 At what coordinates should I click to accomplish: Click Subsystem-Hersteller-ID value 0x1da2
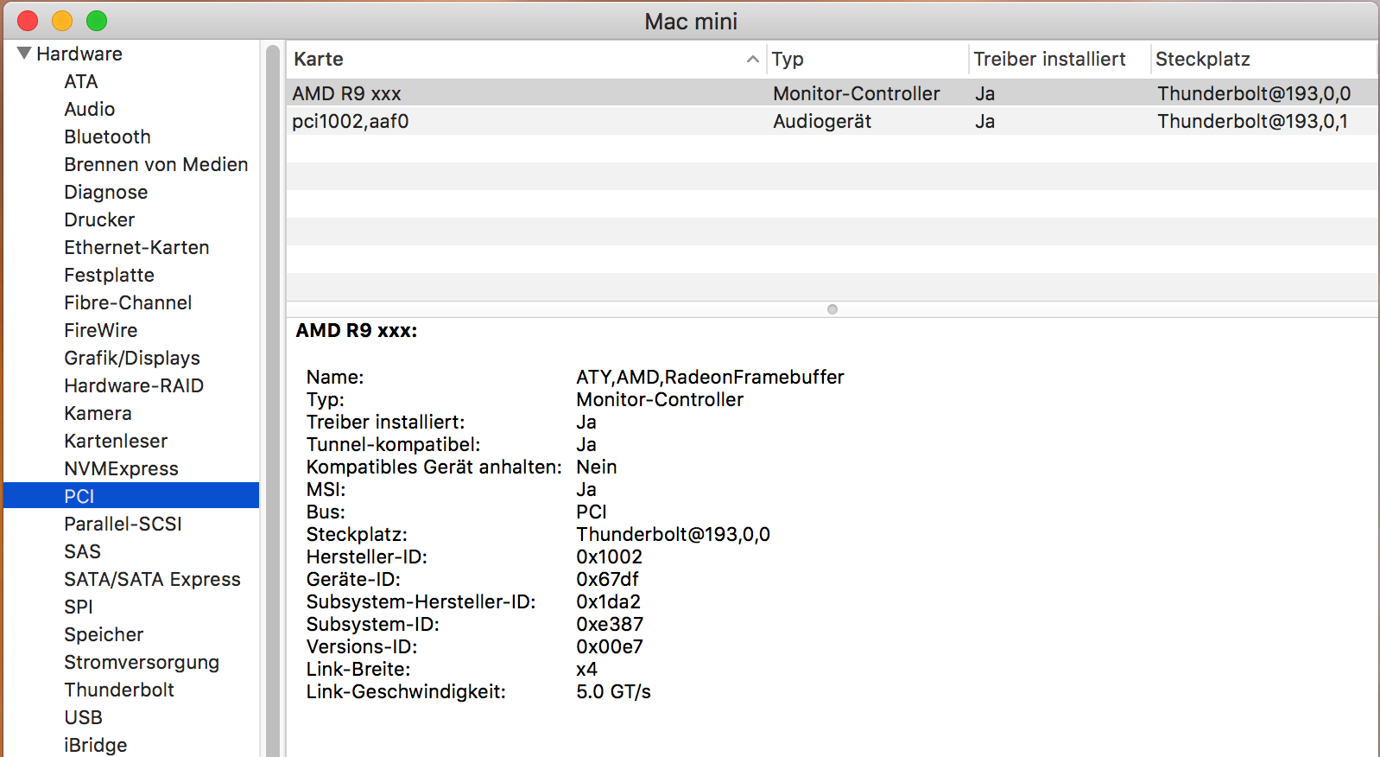(608, 601)
